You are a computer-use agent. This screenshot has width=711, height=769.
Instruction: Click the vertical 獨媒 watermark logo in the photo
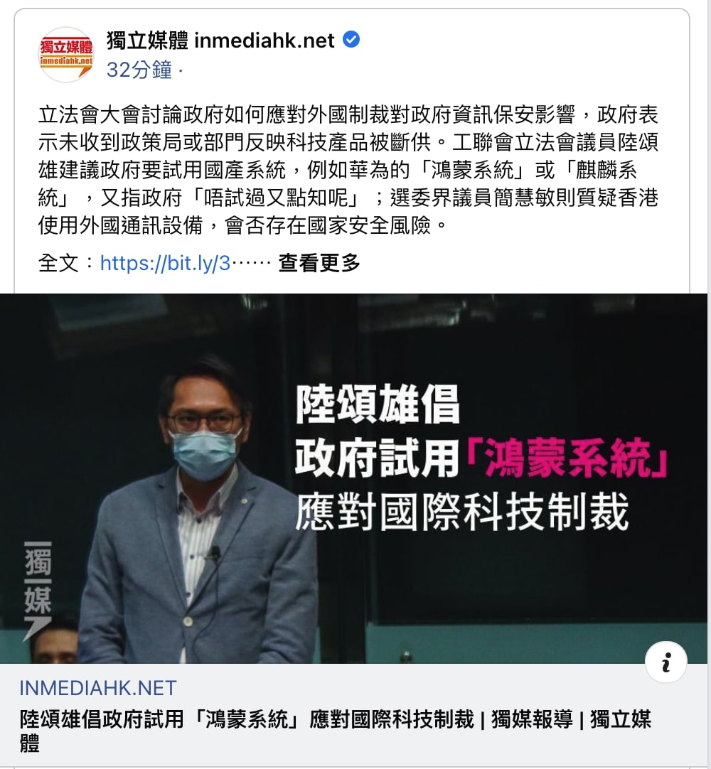[38, 591]
